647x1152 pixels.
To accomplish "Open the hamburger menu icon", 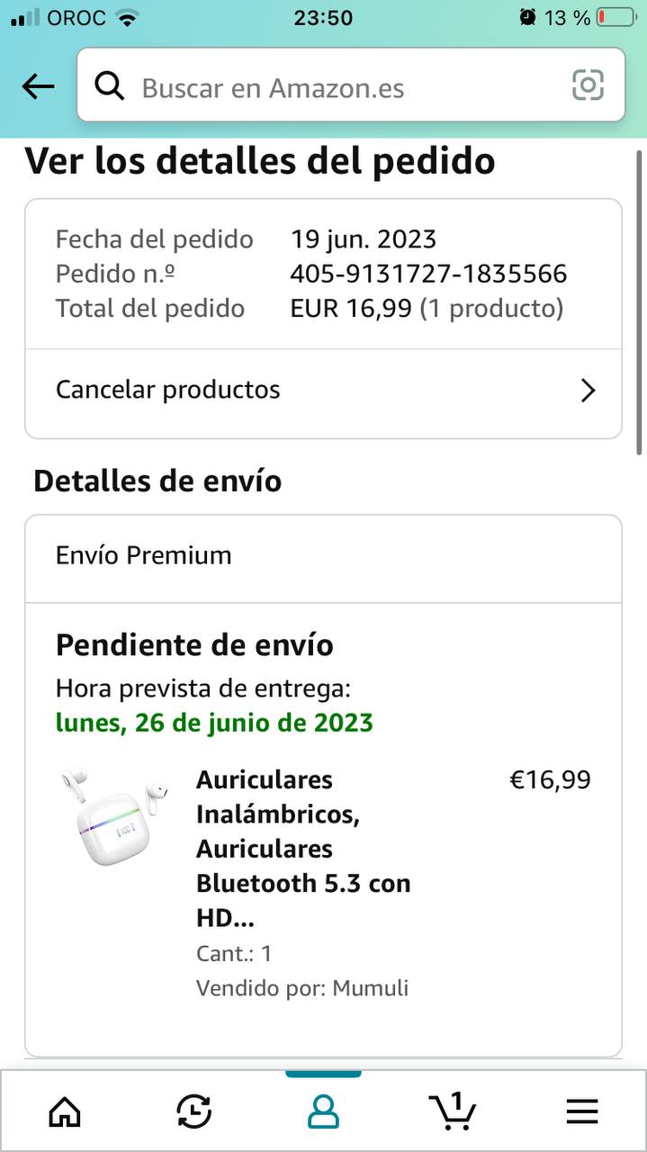I will (x=582, y=1112).
